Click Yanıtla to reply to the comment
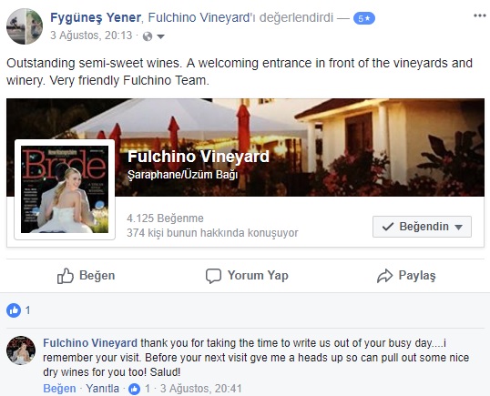This screenshot has width=490, height=396. (103, 389)
